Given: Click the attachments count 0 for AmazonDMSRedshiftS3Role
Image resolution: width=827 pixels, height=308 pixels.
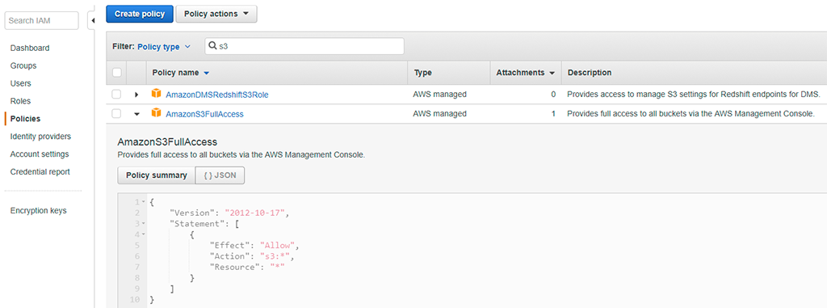Looking at the screenshot, I should click(x=553, y=95).
